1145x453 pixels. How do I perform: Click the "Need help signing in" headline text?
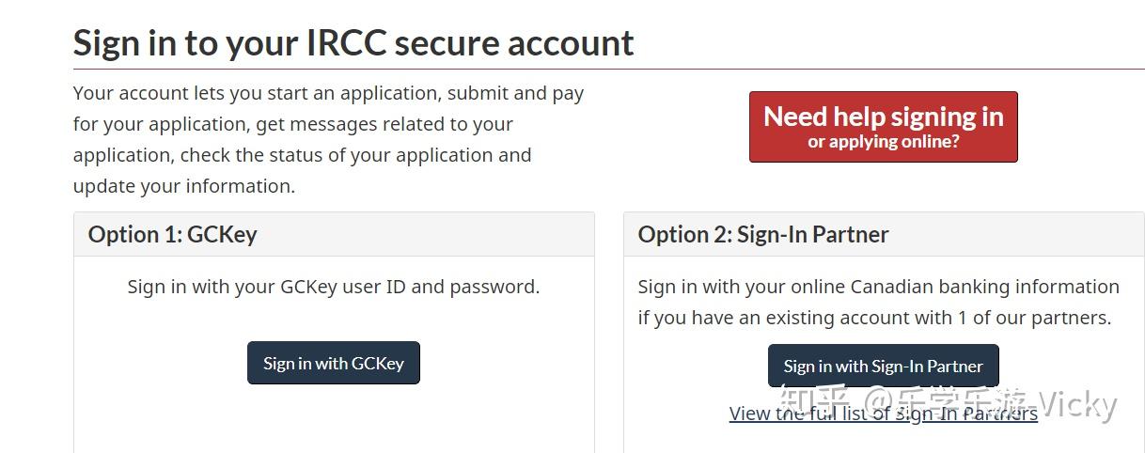tap(883, 117)
